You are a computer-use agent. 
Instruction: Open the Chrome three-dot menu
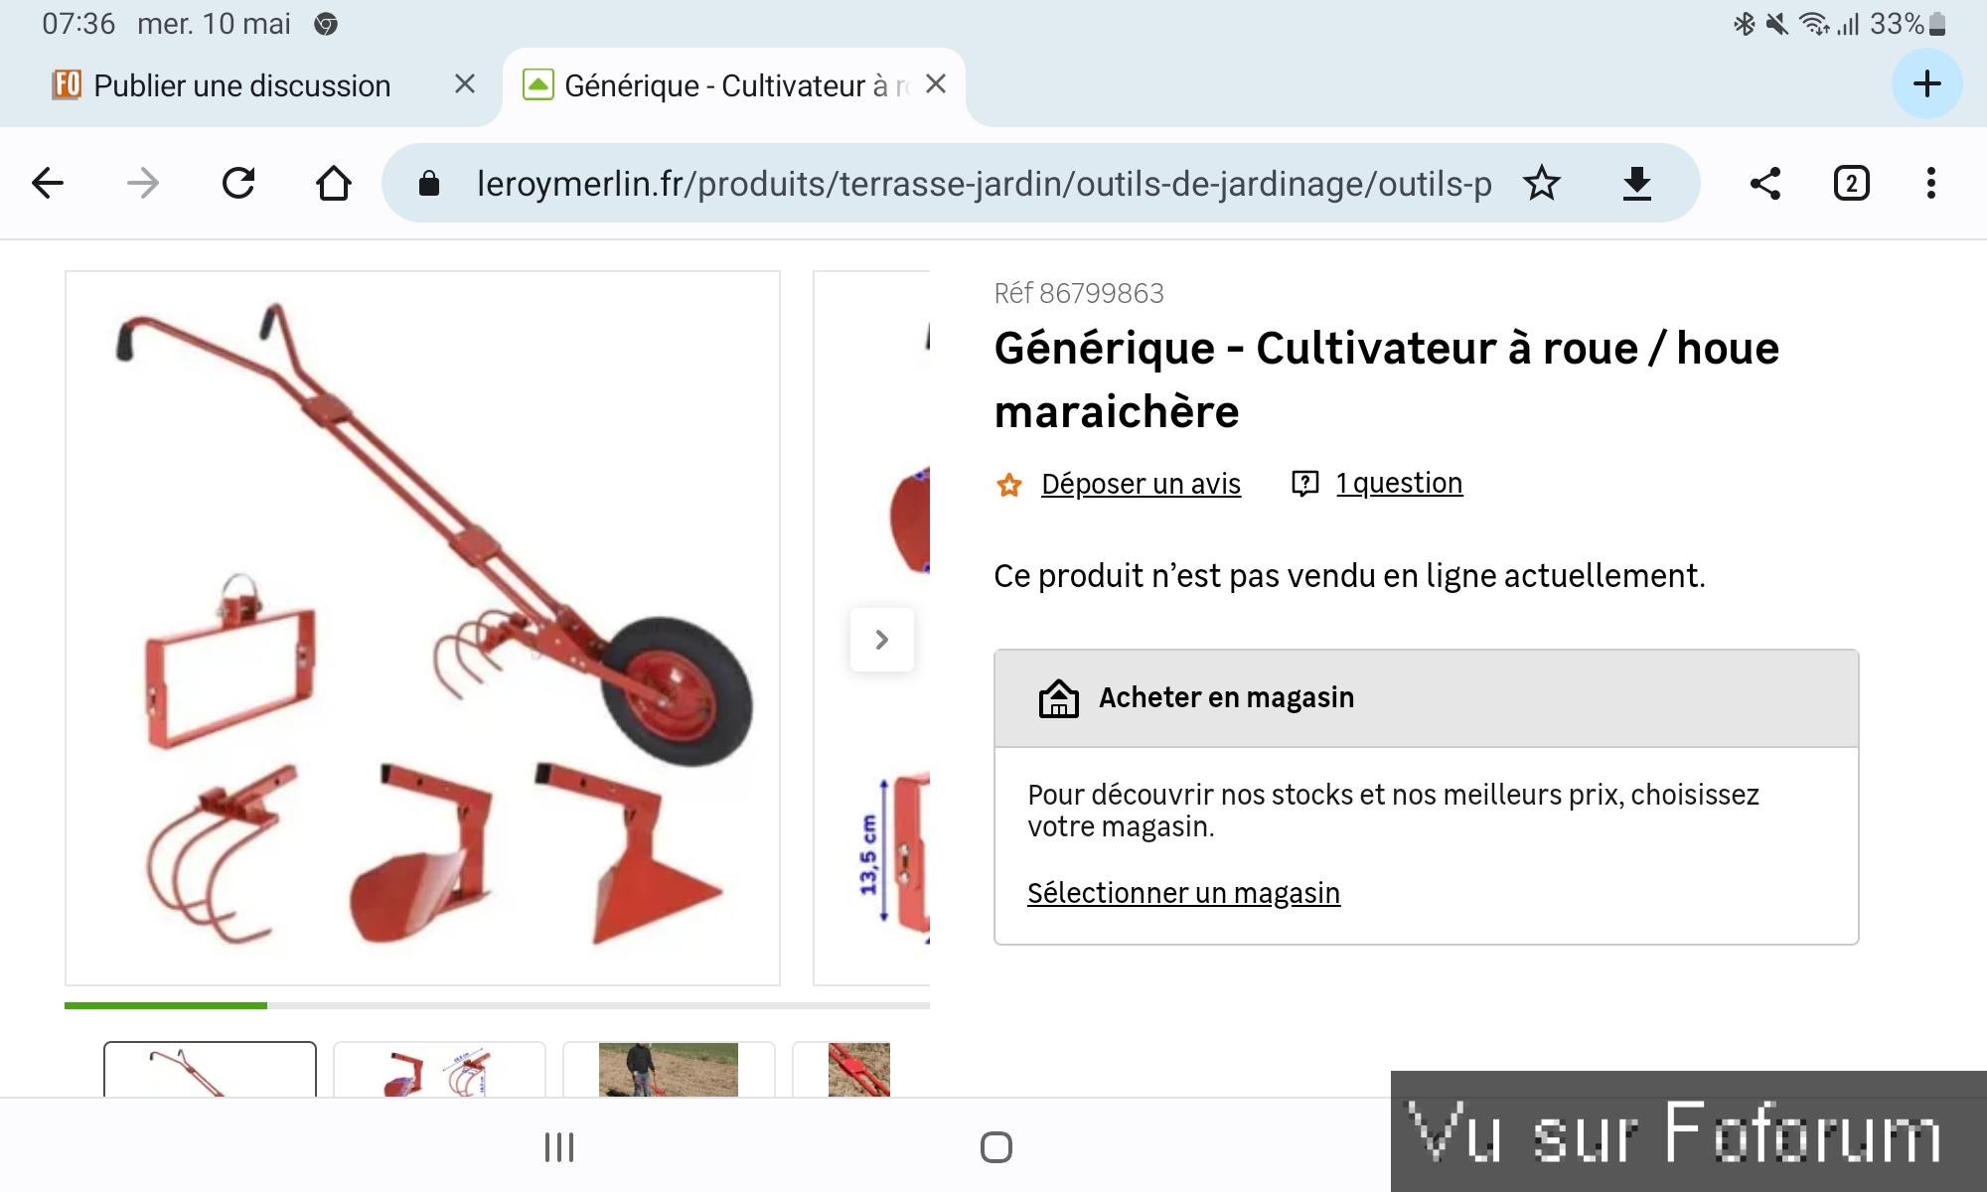[1931, 183]
